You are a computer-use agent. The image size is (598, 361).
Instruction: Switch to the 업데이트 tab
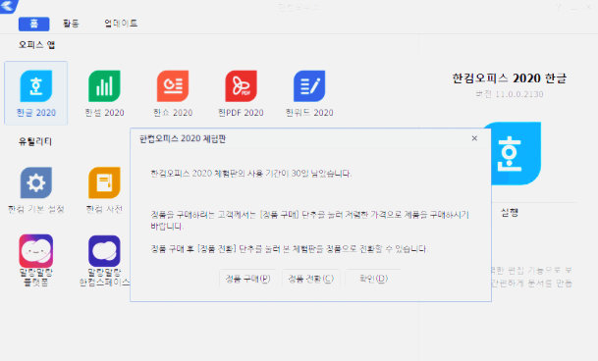(x=121, y=24)
